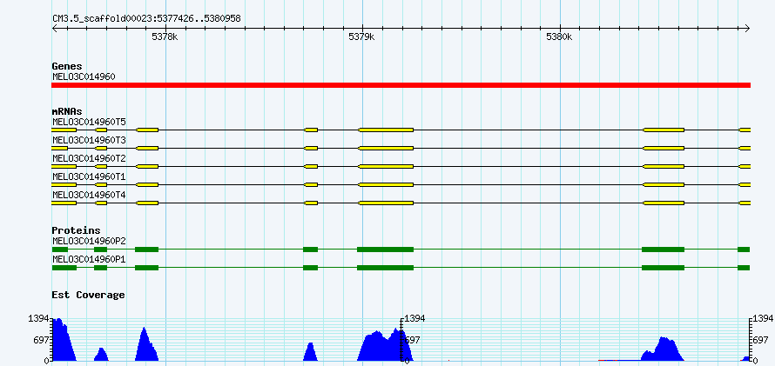The image size is (775, 366).
Task: Click the middle 1394 coverage axis label
Action: pos(415,319)
